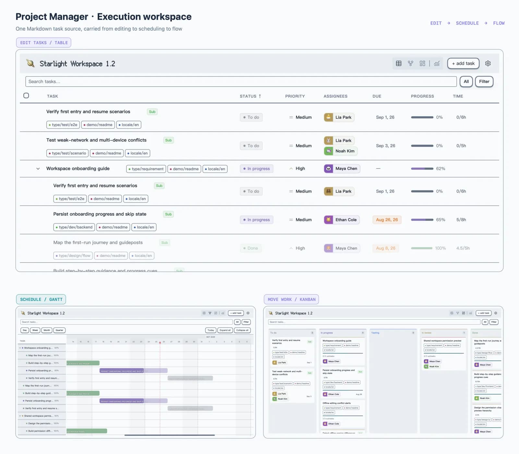Open the chart analytics icon in main toolbar

point(437,64)
